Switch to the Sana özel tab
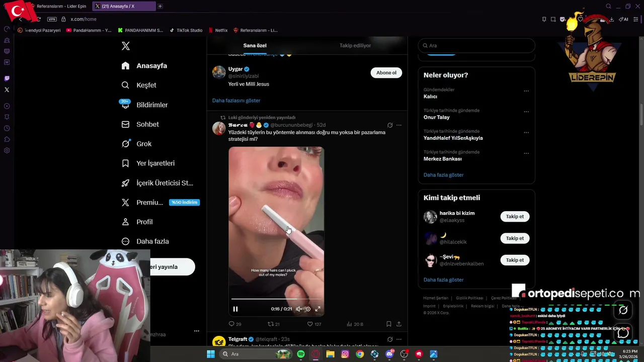Screen dimensions: 644x362 click(255, 45)
